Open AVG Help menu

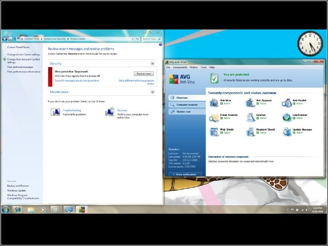(212, 67)
